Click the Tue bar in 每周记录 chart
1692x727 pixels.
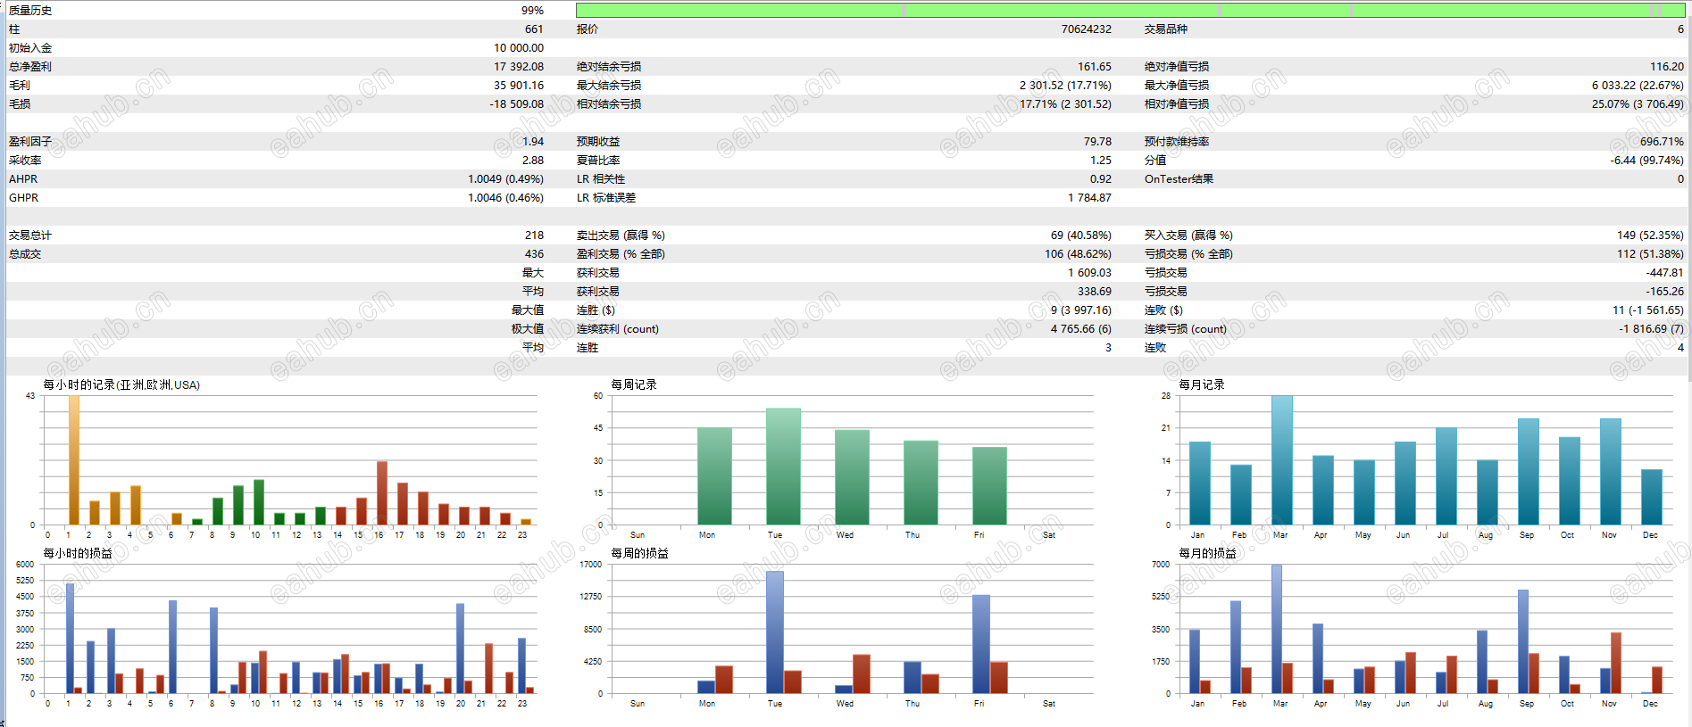point(783,467)
